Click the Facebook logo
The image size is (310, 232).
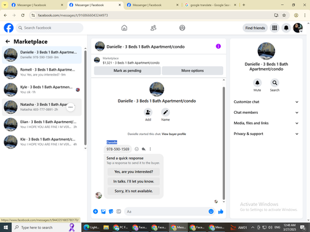pos(9,28)
